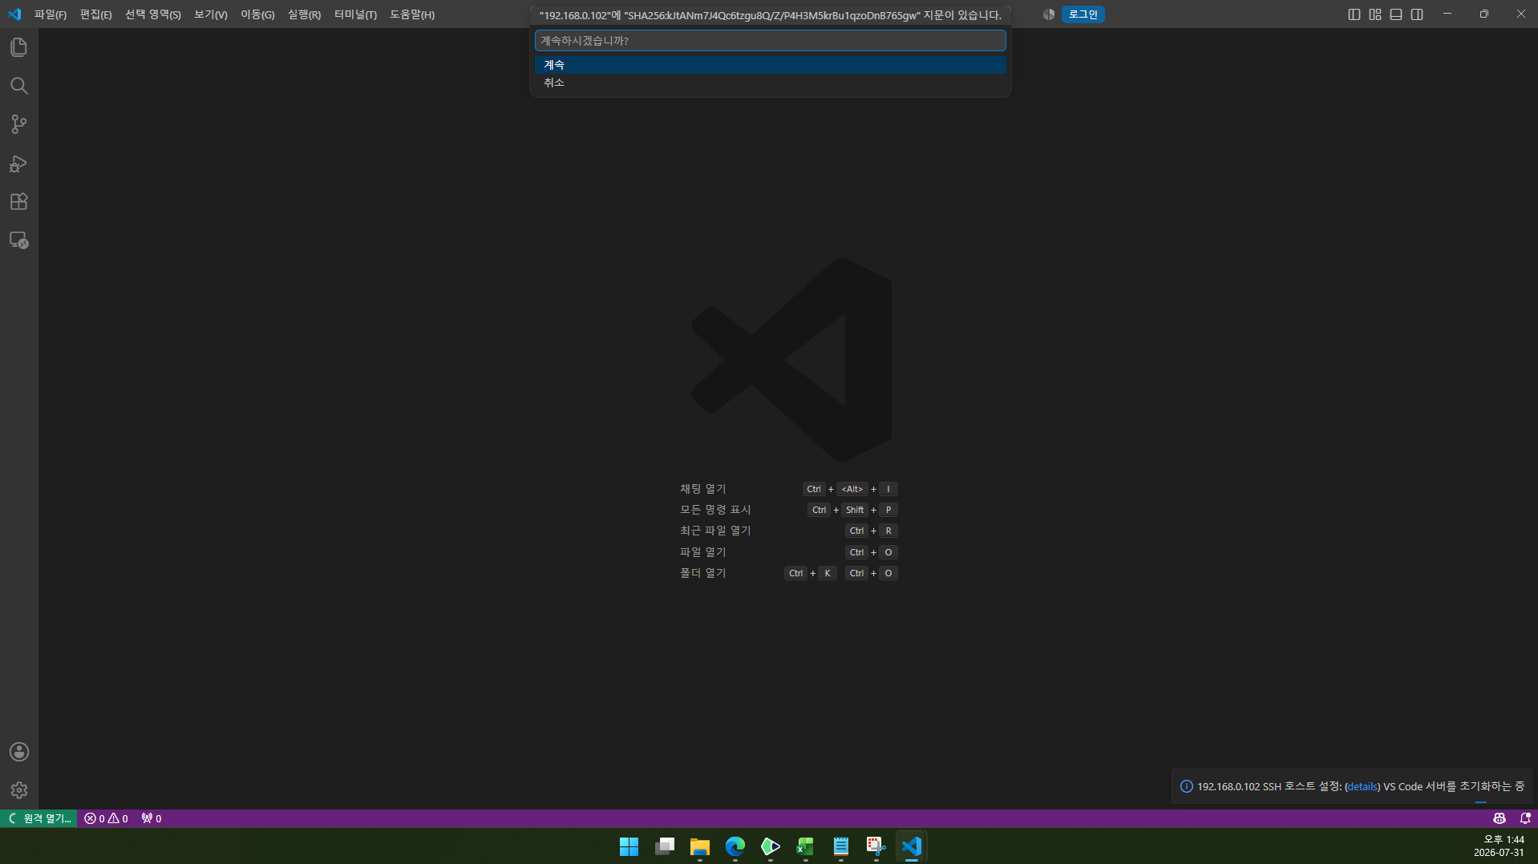
Task: Open the 터미널(T) menu
Action: pos(355,14)
